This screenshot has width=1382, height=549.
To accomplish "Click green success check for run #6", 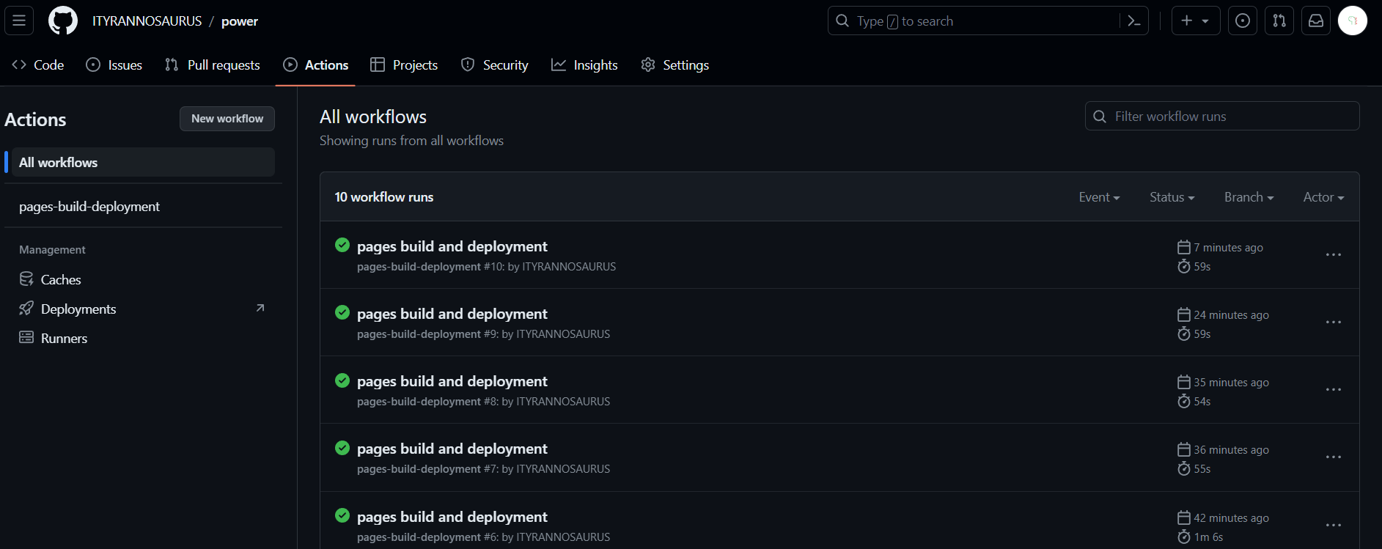I will click(342, 515).
